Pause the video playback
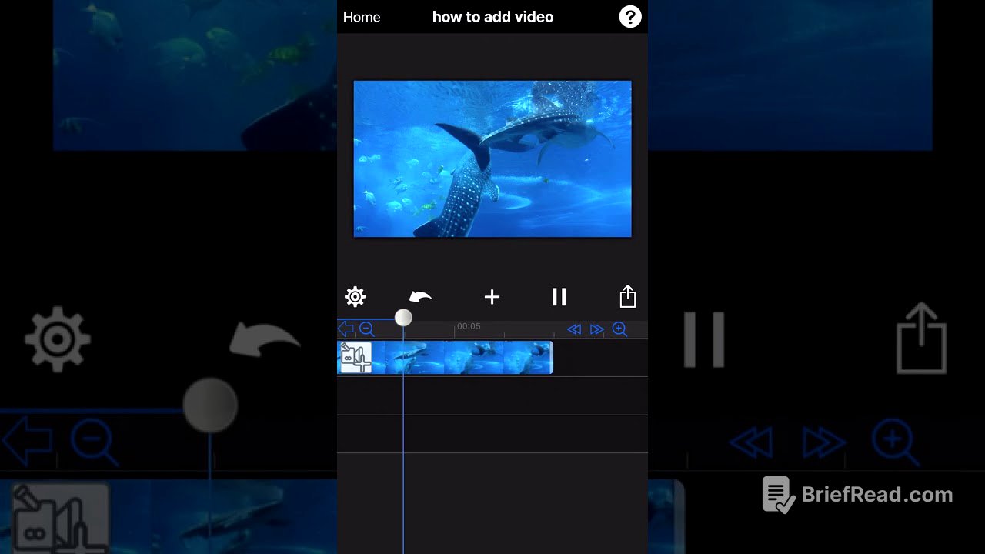985x554 pixels. (x=559, y=297)
